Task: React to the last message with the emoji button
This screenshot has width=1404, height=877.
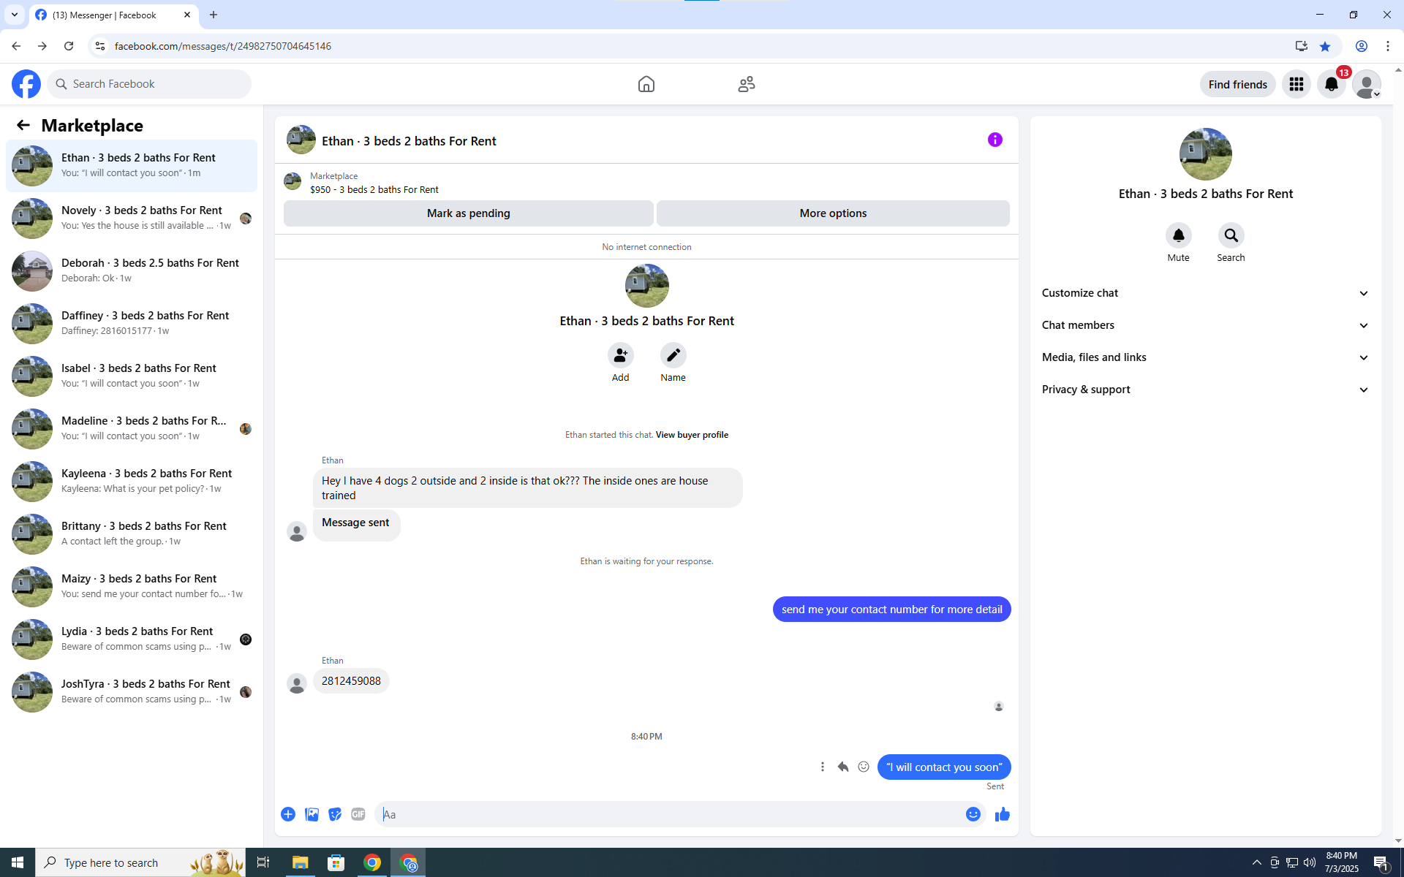Action: coord(864,767)
